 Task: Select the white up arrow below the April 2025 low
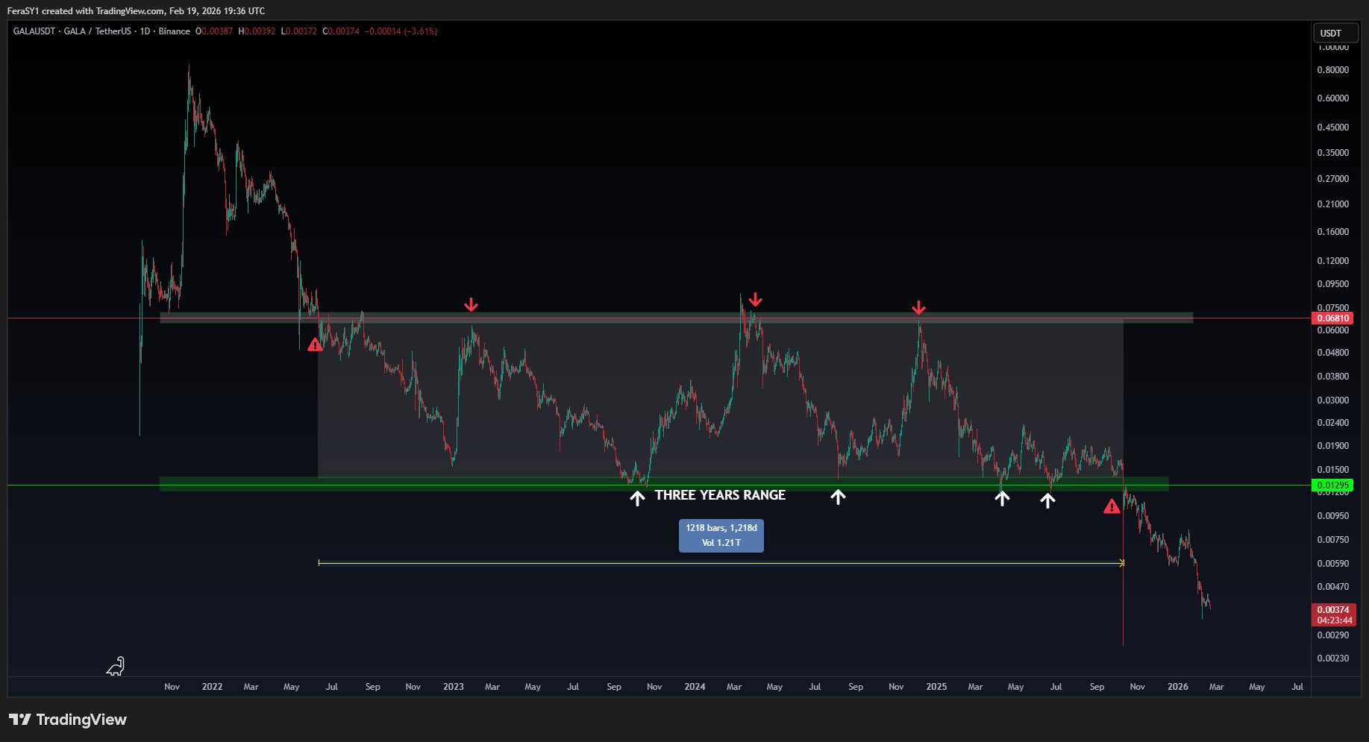1002,498
